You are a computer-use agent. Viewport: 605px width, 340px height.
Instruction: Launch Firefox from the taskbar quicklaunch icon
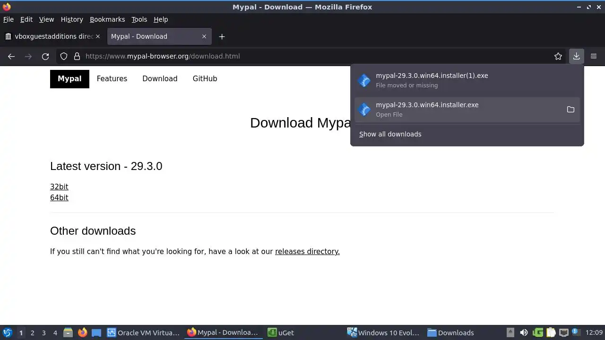(x=82, y=332)
